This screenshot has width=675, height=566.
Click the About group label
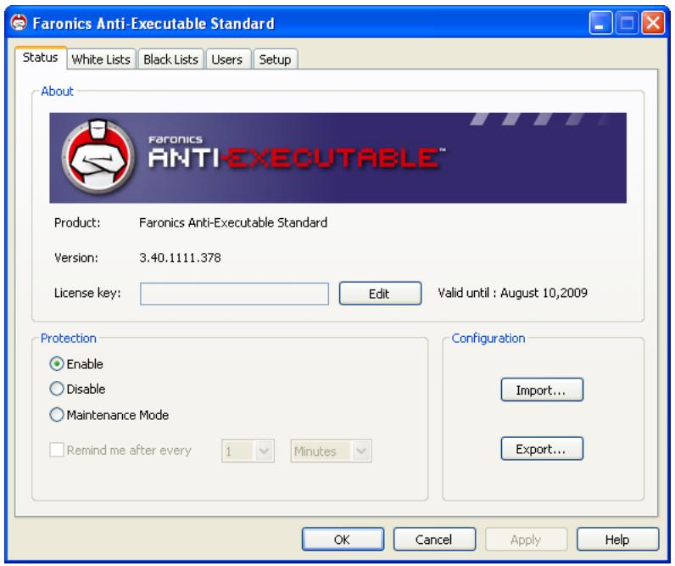(x=58, y=91)
